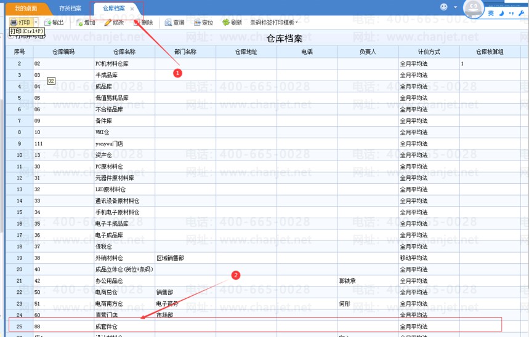Click the 部门名称 column header
Screen dimensions: 529x337
pos(185,52)
